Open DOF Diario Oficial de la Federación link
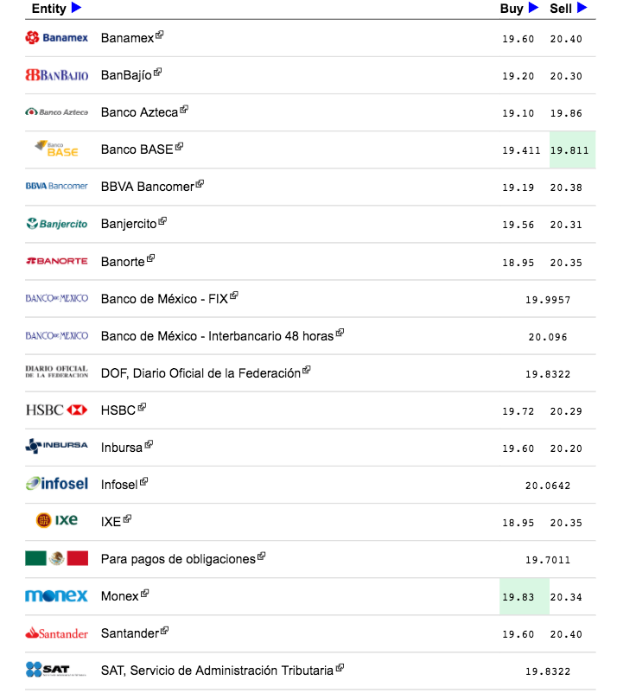617x693 pixels. click(x=200, y=373)
